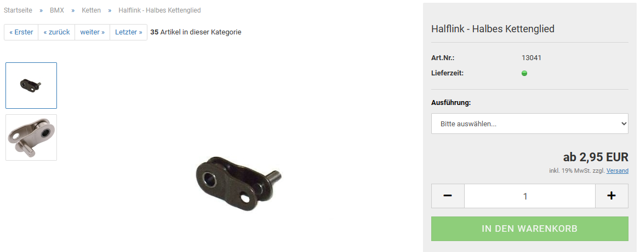Select the dark halflink thumbnail image
The height and width of the screenshot is (252, 640).
coord(31,85)
